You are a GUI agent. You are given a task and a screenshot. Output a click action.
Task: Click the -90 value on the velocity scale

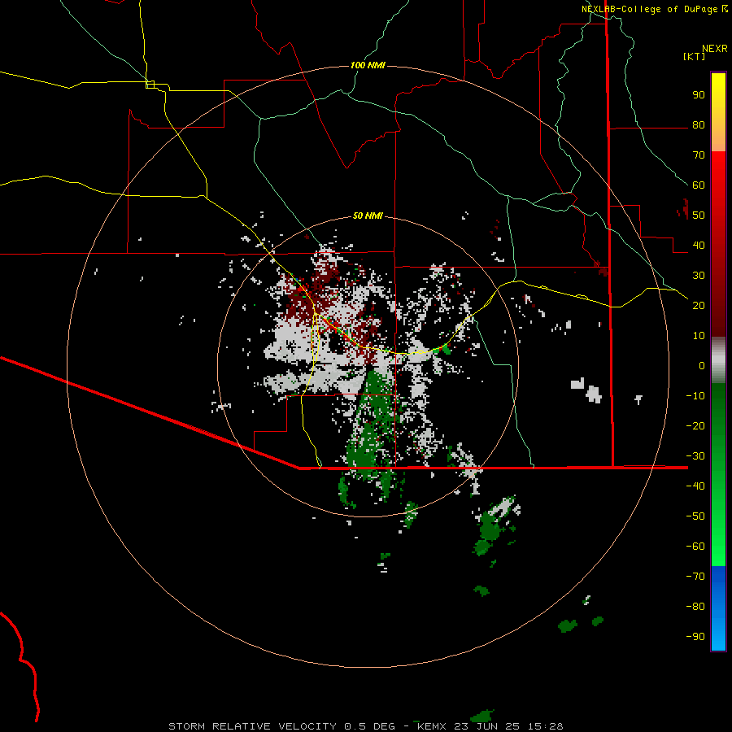tap(695, 637)
